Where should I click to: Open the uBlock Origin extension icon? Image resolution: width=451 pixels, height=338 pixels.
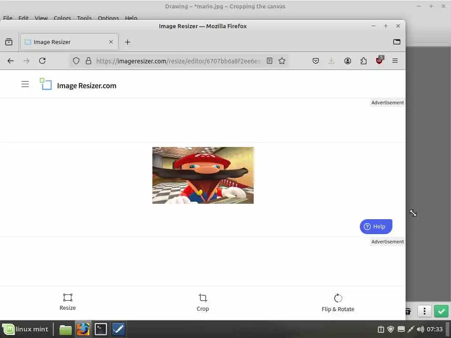[379, 60]
